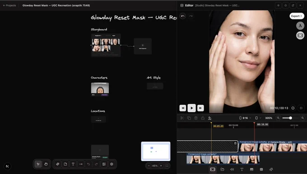Add a new storyboard segment
This screenshot has width=307, height=174.
(143, 46)
